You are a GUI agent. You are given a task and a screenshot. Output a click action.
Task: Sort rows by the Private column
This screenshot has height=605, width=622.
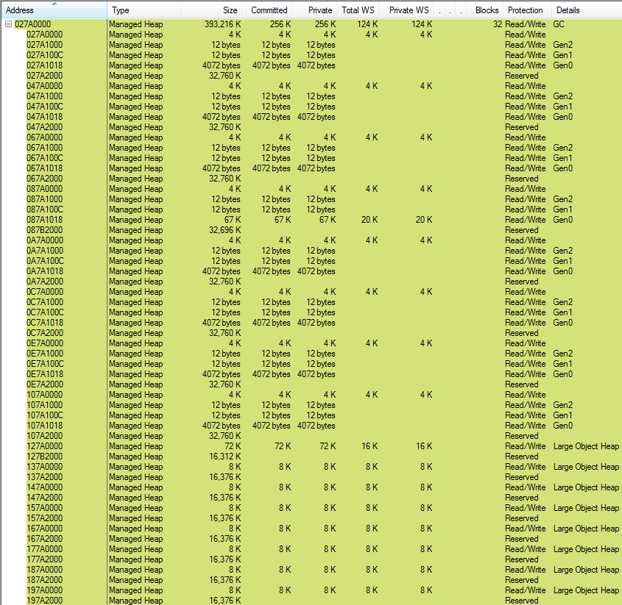pyautogui.click(x=319, y=10)
